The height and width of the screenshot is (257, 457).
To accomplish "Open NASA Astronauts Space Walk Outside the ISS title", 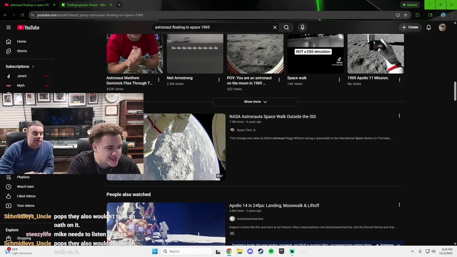I will pyautogui.click(x=272, y=116).
